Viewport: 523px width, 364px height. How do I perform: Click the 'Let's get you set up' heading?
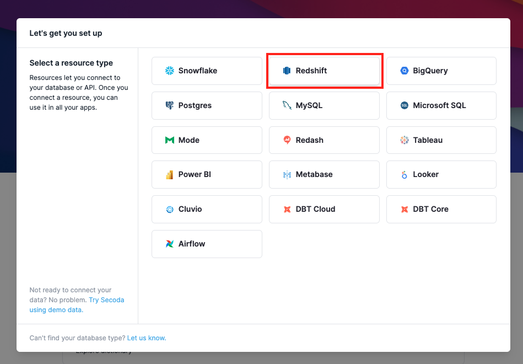coord(66,34)
